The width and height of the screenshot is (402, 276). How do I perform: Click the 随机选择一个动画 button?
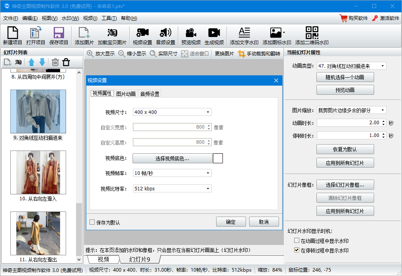(345, 77)
